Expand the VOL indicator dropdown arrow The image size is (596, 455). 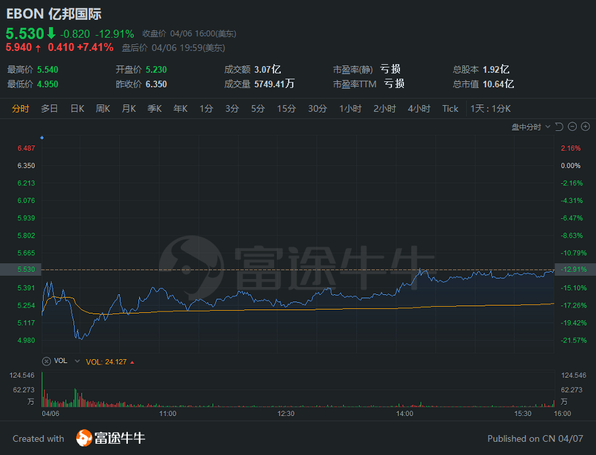pos(77,361)
